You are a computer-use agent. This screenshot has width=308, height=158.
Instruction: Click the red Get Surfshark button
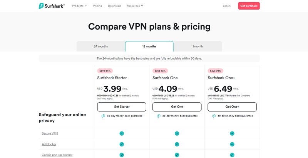(249, 6)
